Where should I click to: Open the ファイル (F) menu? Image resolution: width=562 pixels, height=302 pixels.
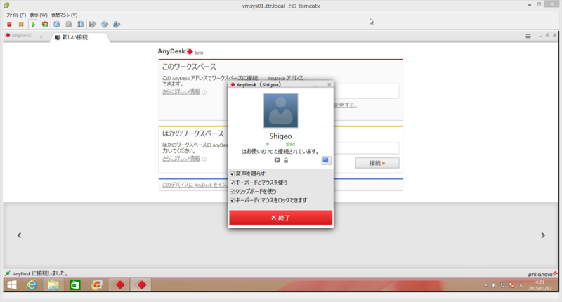tap(16, 15)
